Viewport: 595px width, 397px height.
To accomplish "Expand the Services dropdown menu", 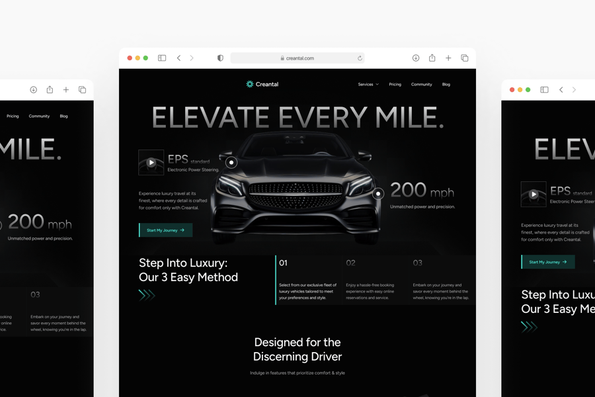I will click(368, 84).
